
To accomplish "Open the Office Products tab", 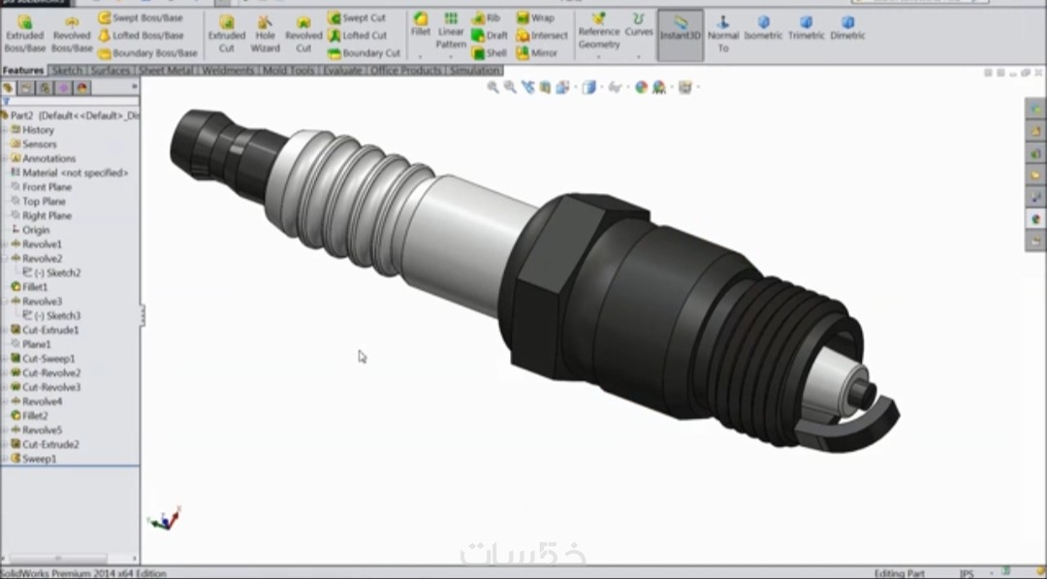I will tap(405, 70).
